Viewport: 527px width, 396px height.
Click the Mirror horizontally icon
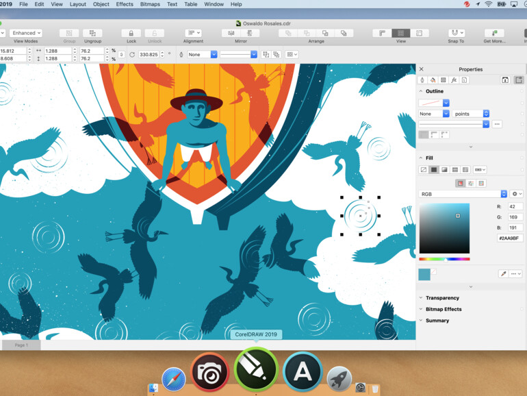pyautogui.click(x=231, y=33)
